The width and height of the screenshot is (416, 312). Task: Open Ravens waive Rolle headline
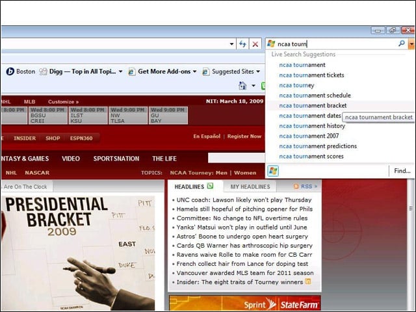(244, 255)
